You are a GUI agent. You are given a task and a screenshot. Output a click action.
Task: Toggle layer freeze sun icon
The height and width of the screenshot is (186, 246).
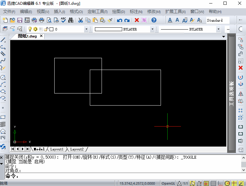point(36,29)
